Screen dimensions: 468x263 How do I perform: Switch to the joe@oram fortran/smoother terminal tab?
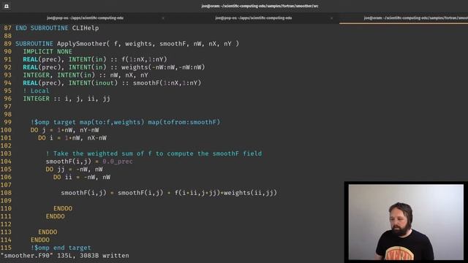click(404, 18)
